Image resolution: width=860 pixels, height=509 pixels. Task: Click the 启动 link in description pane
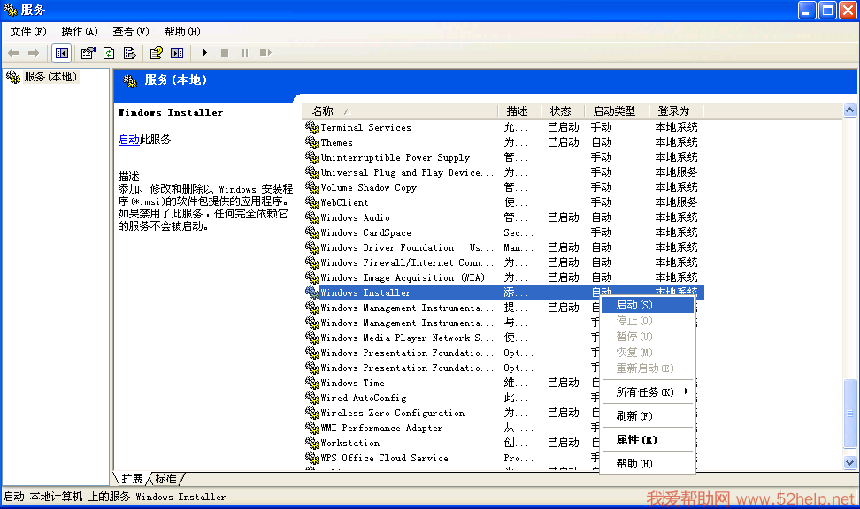(x=128, y=140)
